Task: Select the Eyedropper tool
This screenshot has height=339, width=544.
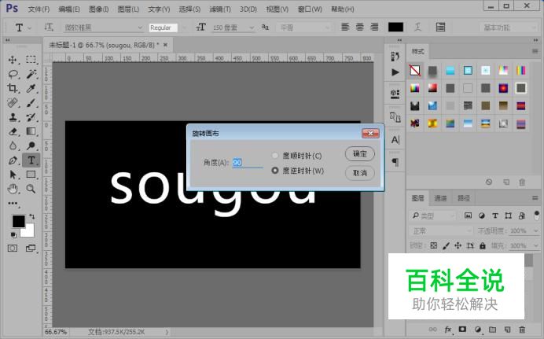Action: click(x=31, y=88)
